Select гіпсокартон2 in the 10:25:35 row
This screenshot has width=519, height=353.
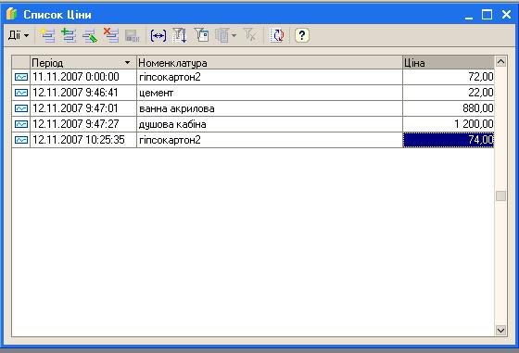tap(270, 140)
